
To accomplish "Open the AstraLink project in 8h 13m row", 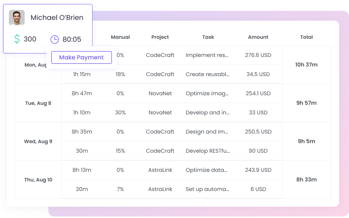I will [160, 170].
